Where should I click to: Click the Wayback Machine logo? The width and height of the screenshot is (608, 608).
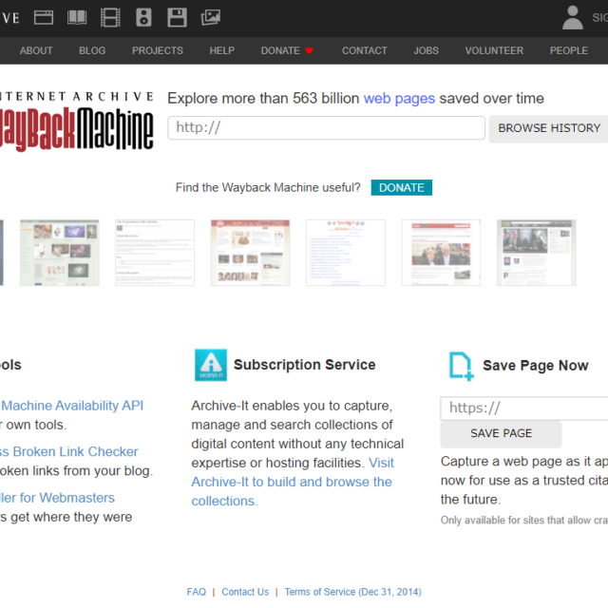[77, 122]
